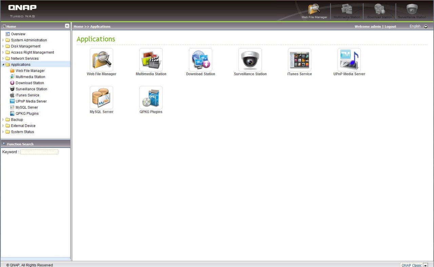
Task: Open MySQL Server database icon
Action: coord(101,98)
